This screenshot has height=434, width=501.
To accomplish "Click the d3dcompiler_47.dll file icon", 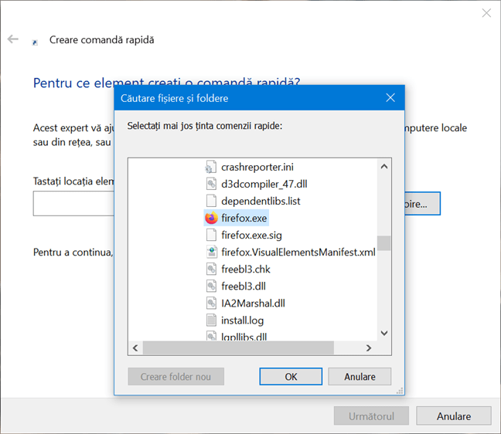I will 212,184.
